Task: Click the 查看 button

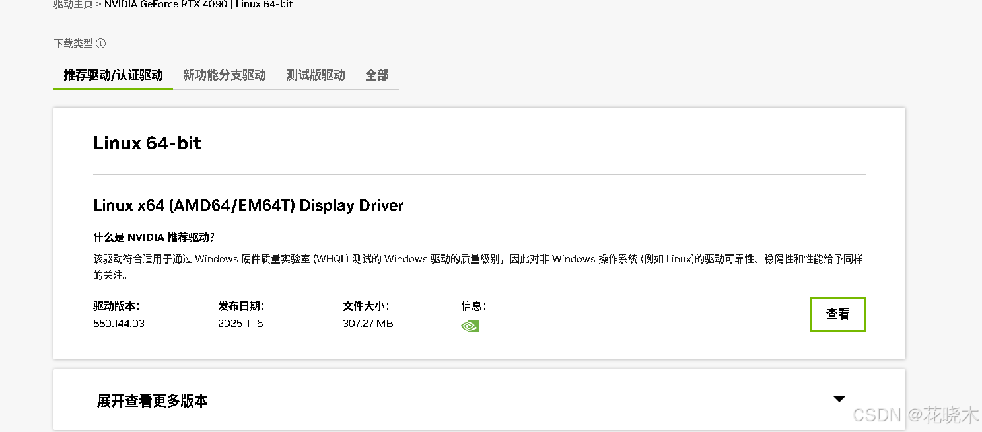Action: point(838,314)
